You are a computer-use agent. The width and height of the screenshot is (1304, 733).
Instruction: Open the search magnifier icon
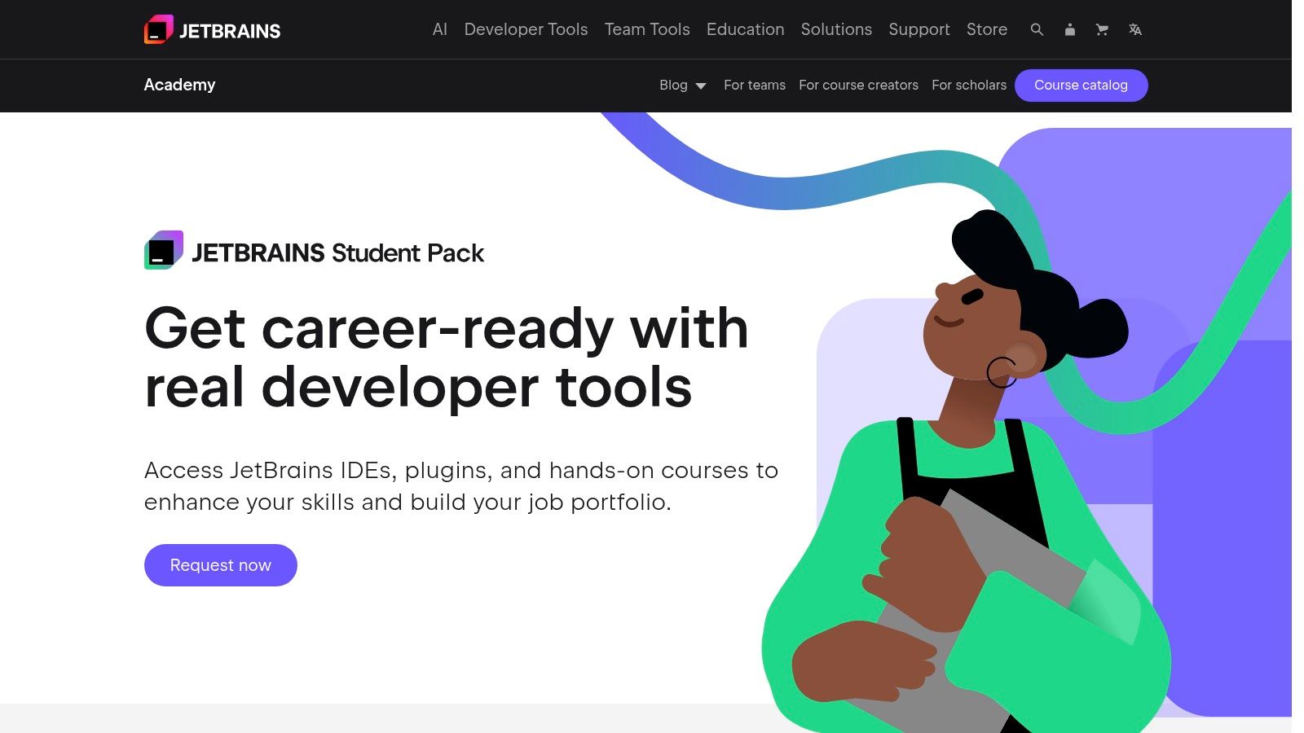(1037, 29)
